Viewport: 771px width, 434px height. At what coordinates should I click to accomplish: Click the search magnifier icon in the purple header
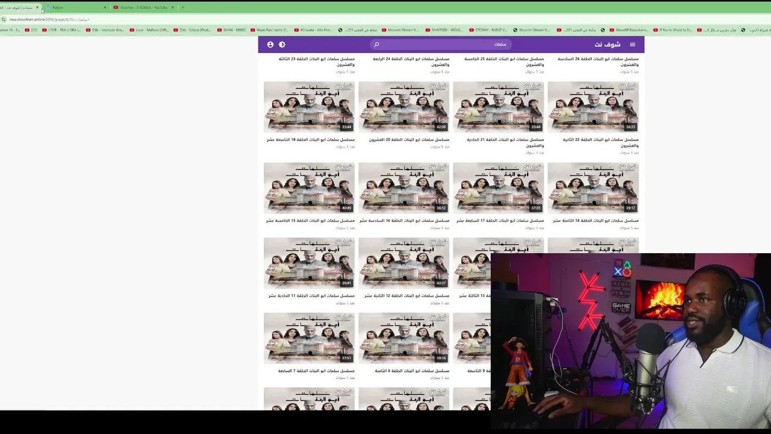376,45
